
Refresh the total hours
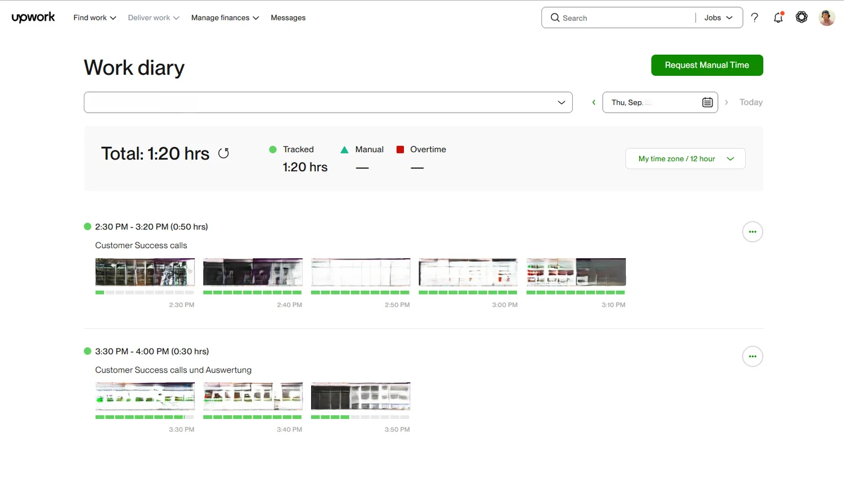click(x=224, y=154)
